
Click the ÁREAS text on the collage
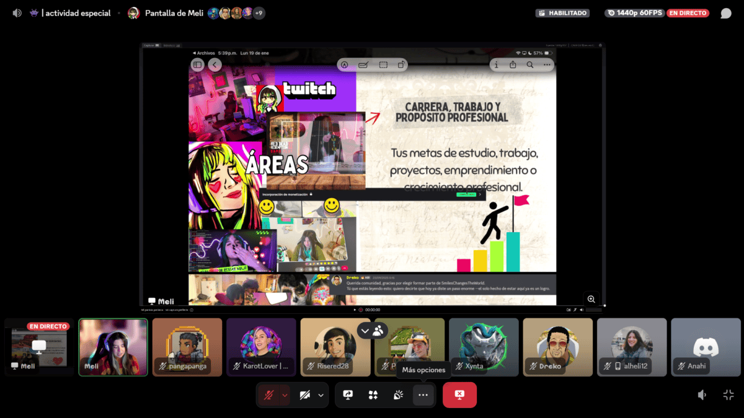(x=277, y=165)
